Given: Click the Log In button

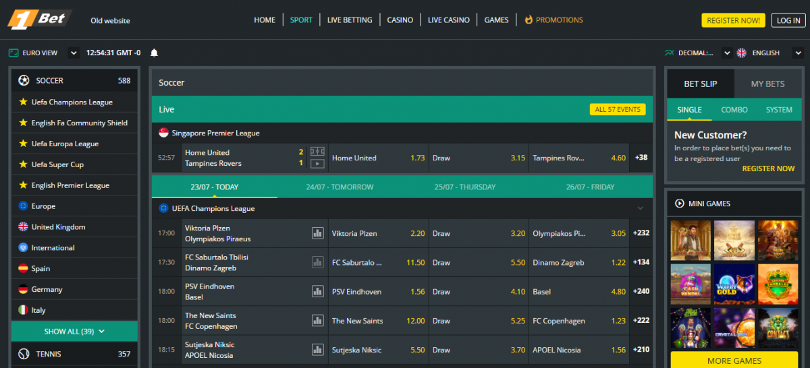Looking at the screenshot, I should pyautogui.click(x=788, y=20).
